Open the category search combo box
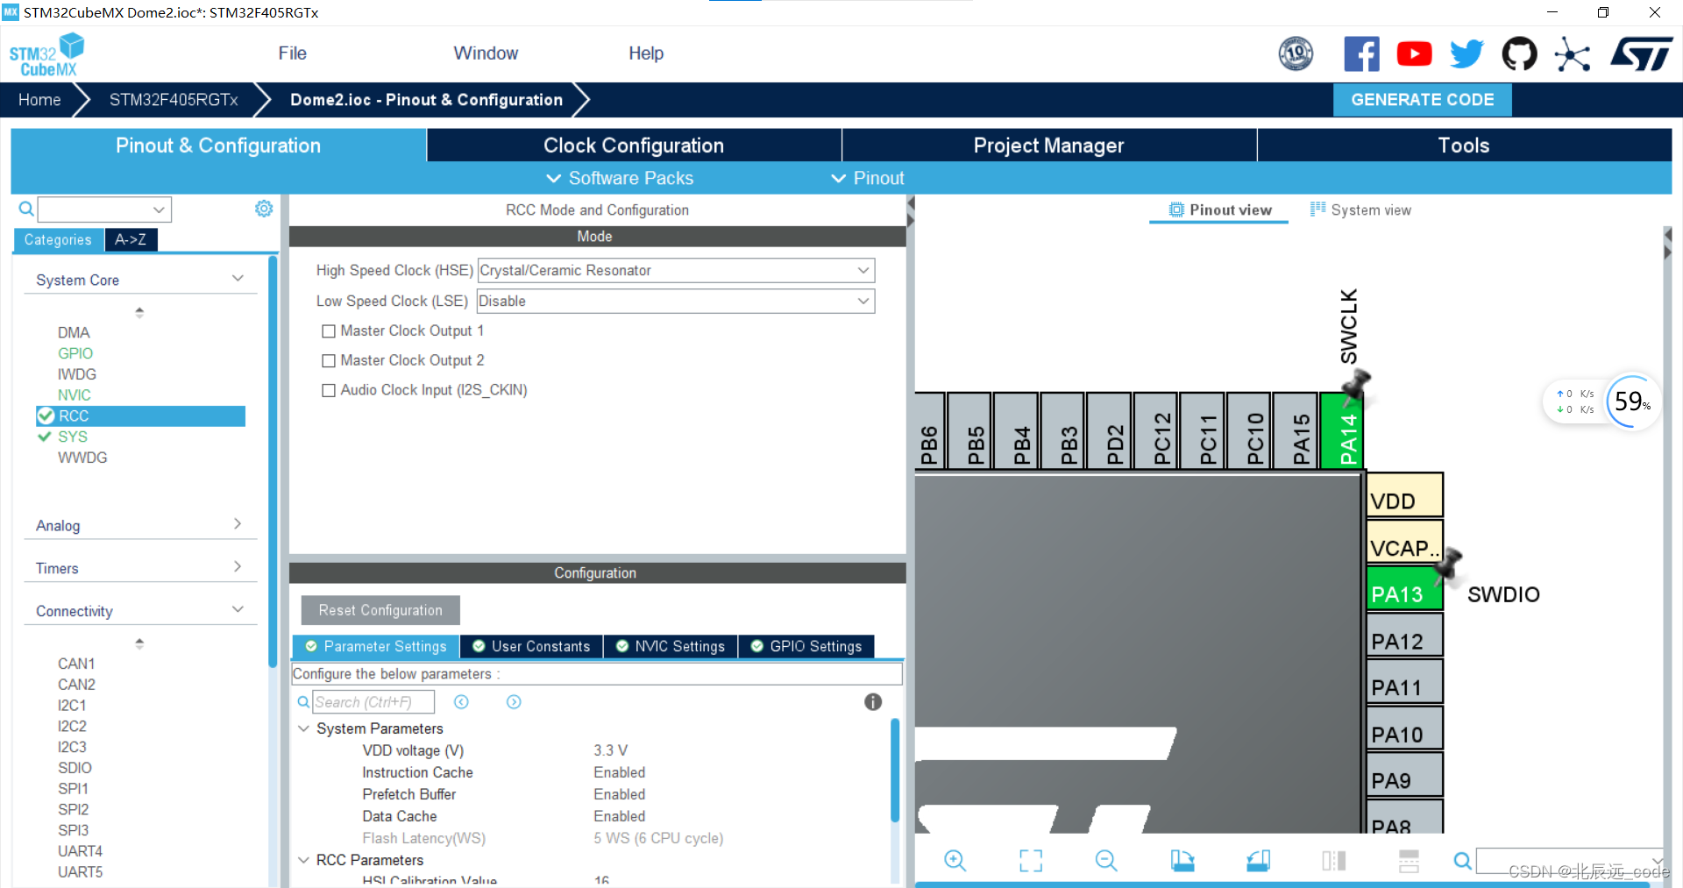Image resolution: width=1683 pixels, height=888 pixels. 104,210
